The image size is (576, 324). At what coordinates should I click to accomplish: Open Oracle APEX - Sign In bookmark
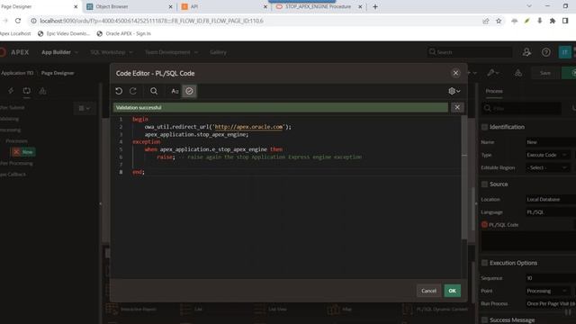124,33
